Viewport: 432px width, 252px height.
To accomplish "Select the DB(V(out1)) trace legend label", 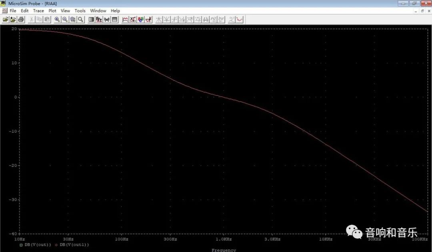I will pos(74,244).
